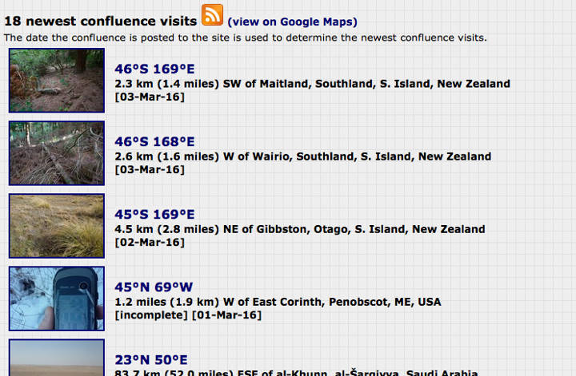Viewport: 576px width, 376px height.
Task: Click the [02-Mar-16] date under Gibbston
Action: (x=150, y=243)
